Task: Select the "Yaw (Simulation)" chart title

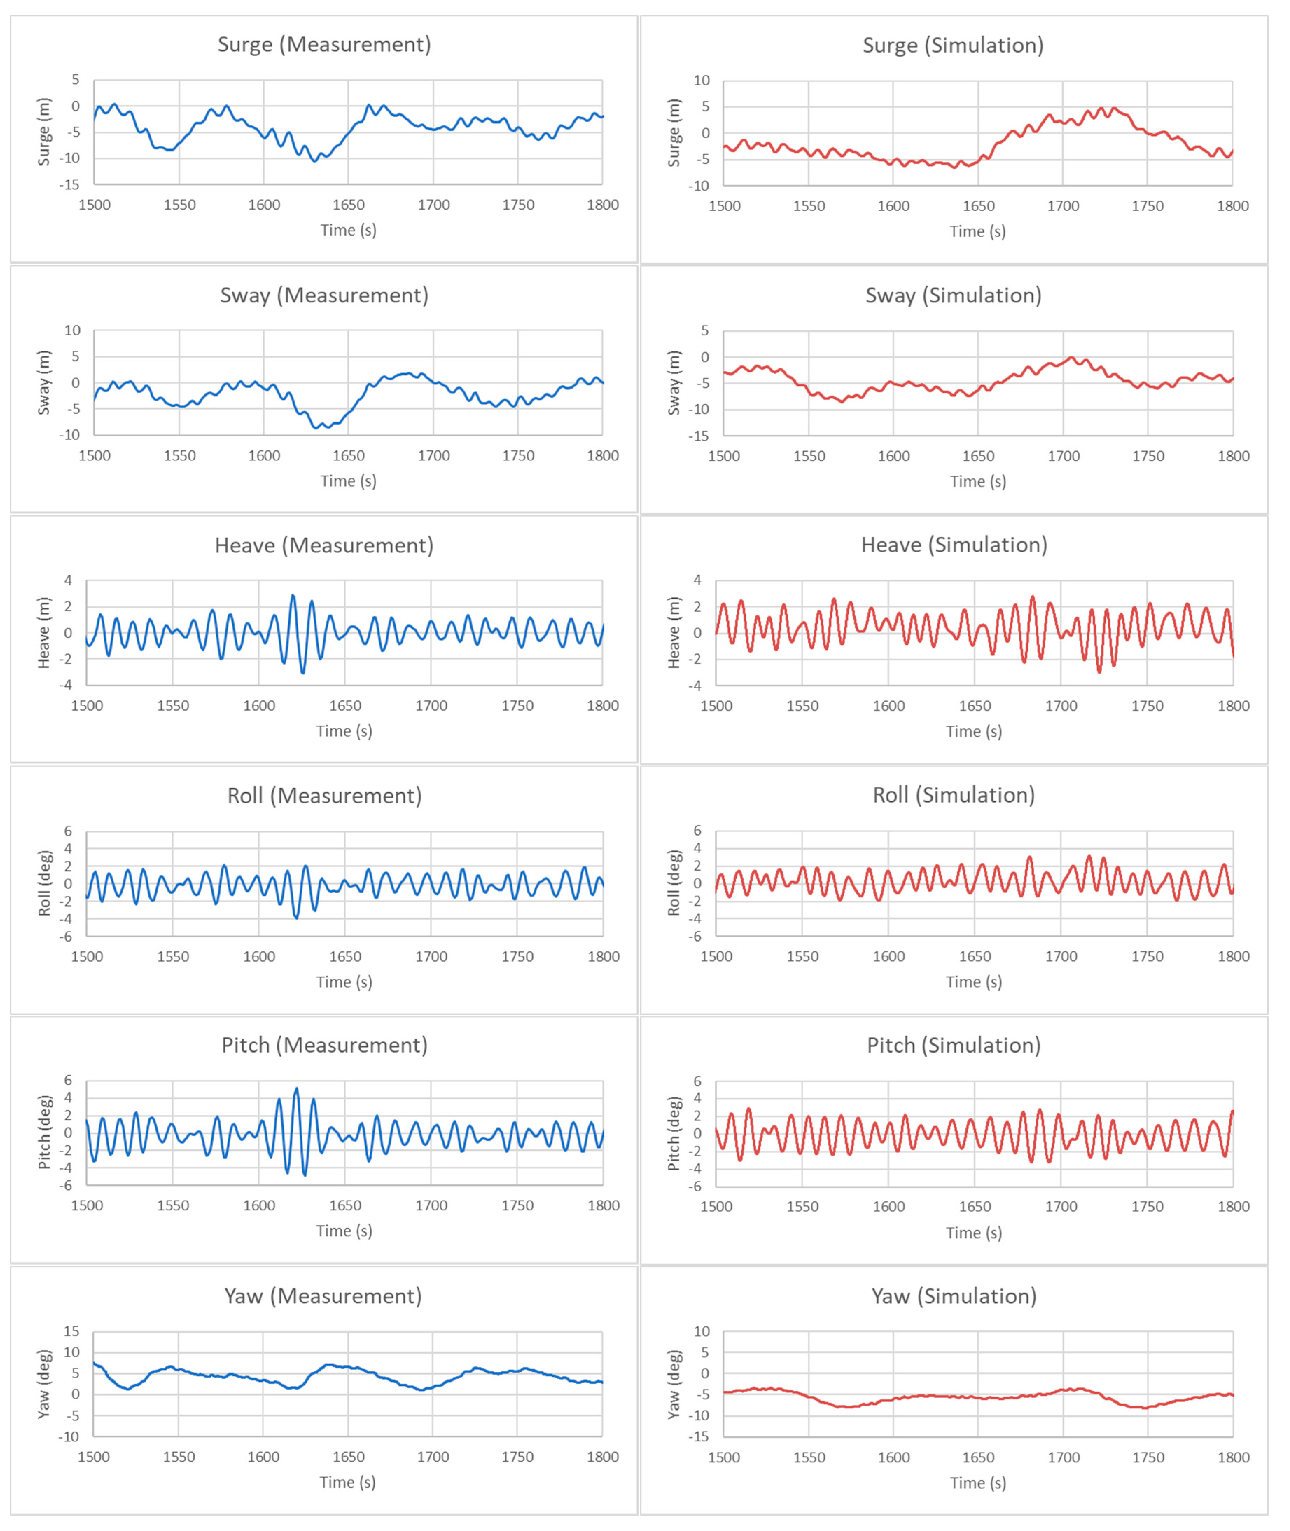Action: pyautogui.click(x=954, y=1295)
